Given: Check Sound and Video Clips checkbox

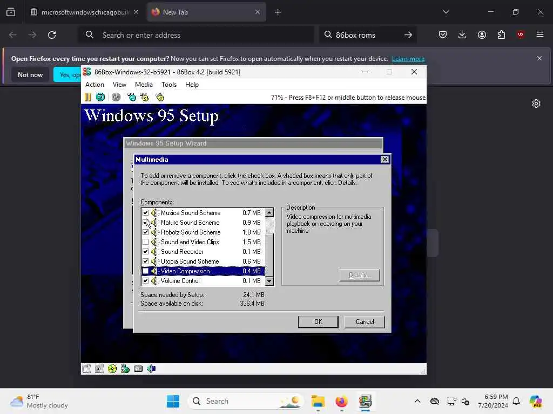Looking at the screenshot, I should [x=145, y=242].
